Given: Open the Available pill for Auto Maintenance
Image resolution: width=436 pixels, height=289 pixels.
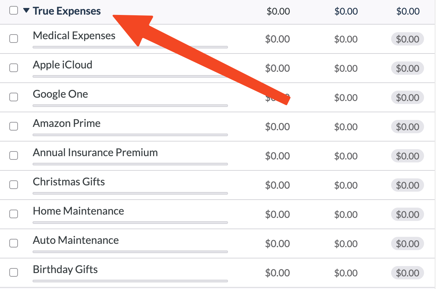Looking at the screenshot, I should pyautogui.click(x=407, y=243).
